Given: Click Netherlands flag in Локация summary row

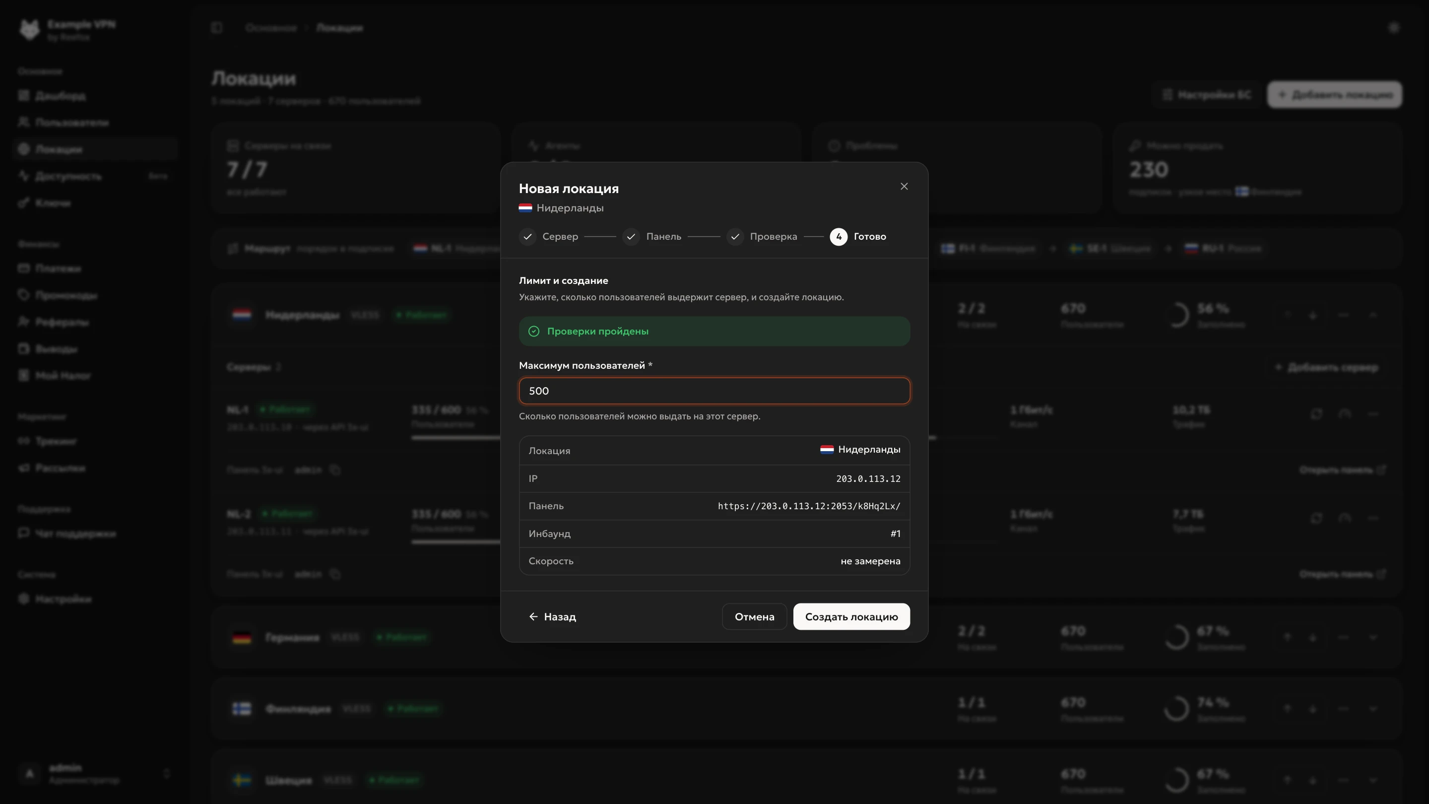Looking at the screenshot, I should click(x=827, y=450).
